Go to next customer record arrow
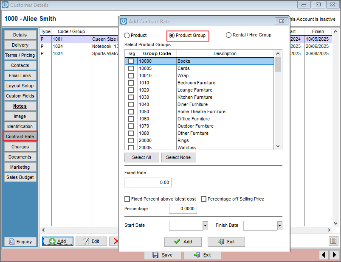Image resolution: width=341 pixels, height=262 pixels. click(334, 255)
